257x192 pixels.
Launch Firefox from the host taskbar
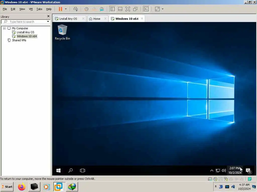[x=22, y=187]
